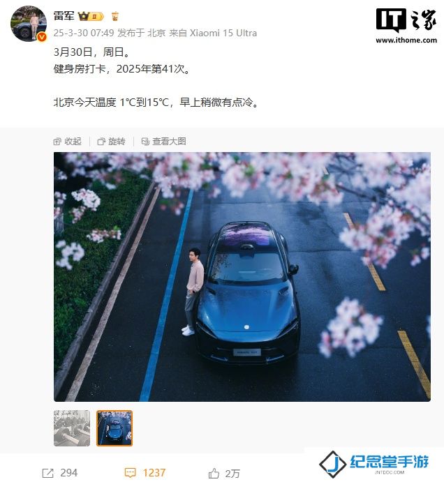Rotate the photo using 旋转

112,142
